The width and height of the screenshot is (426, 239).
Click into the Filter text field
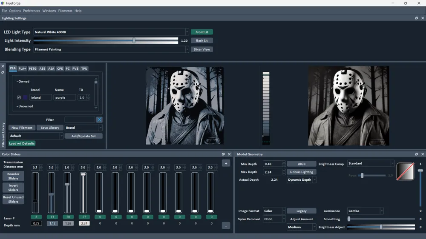click(x=80, y=119)
